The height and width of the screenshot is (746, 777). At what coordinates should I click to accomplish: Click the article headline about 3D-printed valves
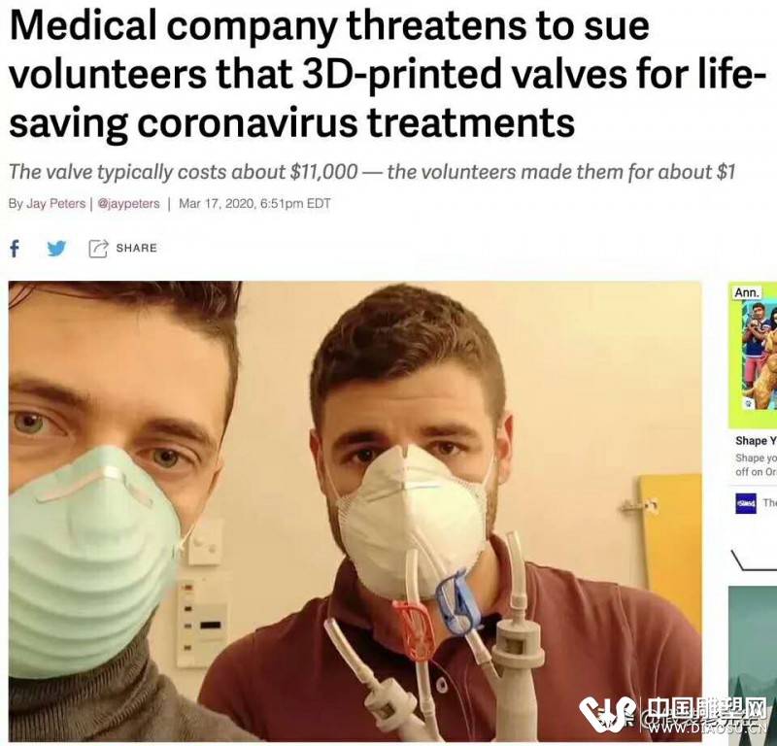coord(380,74)
